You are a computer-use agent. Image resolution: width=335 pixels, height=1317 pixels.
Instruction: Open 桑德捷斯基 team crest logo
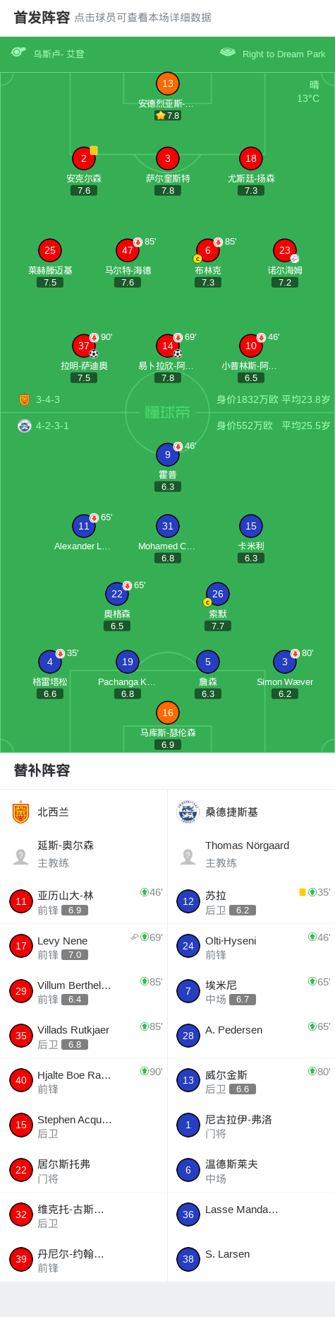coord(188,812)
